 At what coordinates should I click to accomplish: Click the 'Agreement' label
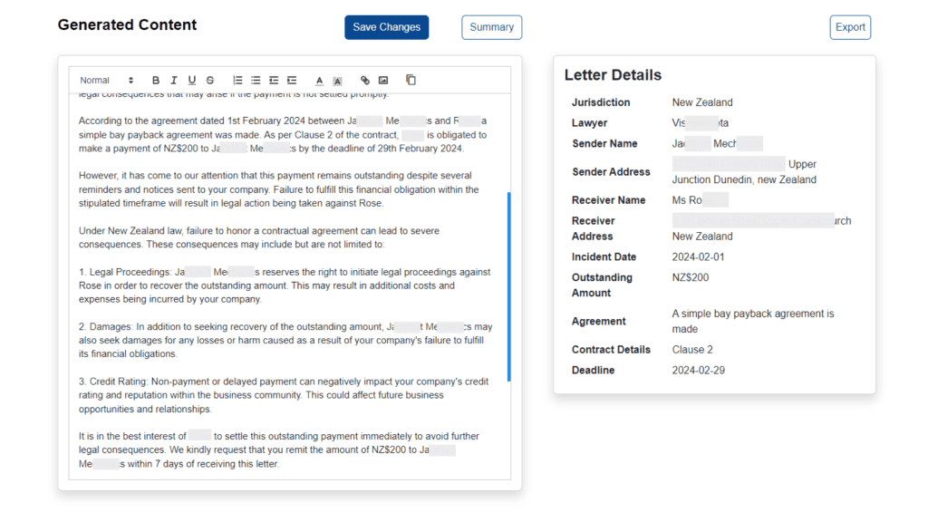[x=598, y=322]
